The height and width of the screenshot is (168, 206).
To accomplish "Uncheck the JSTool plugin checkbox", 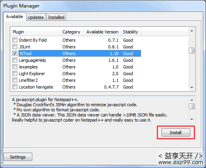I will coord(15,53).
